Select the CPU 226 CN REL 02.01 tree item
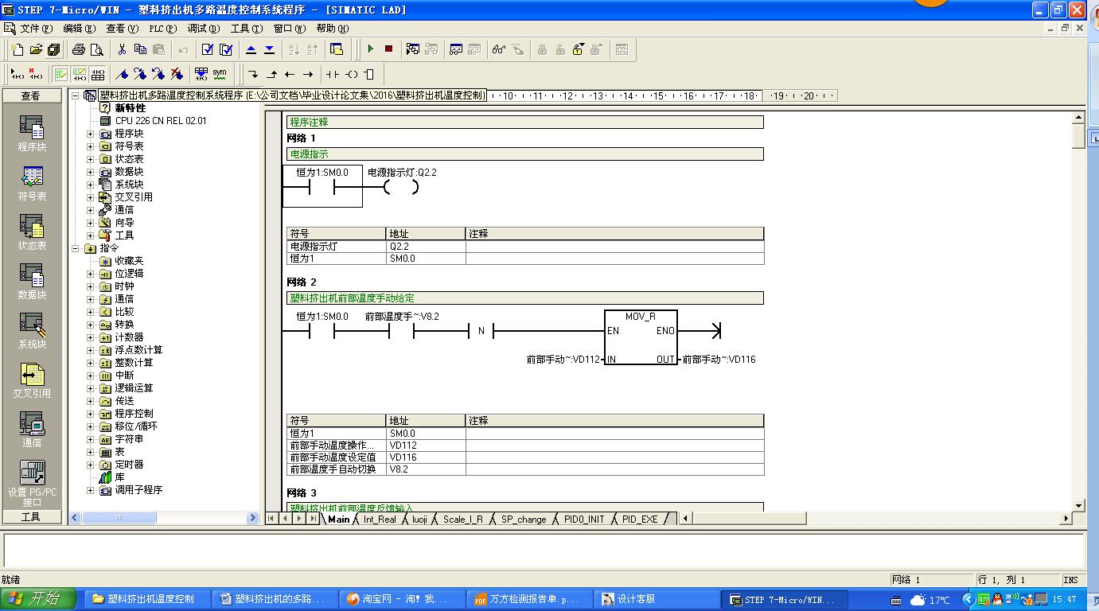1099x611 pixels. pos(160,121)
